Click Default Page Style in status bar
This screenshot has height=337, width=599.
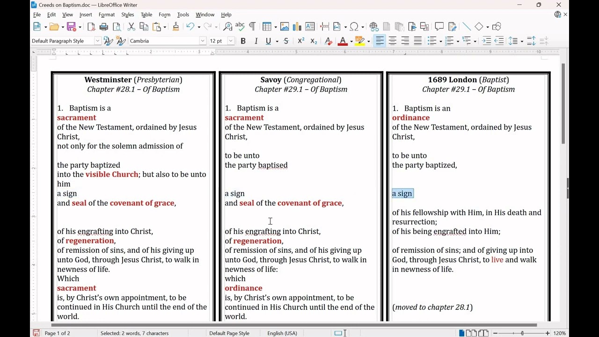pyautogui.click(x=229, y=333)
